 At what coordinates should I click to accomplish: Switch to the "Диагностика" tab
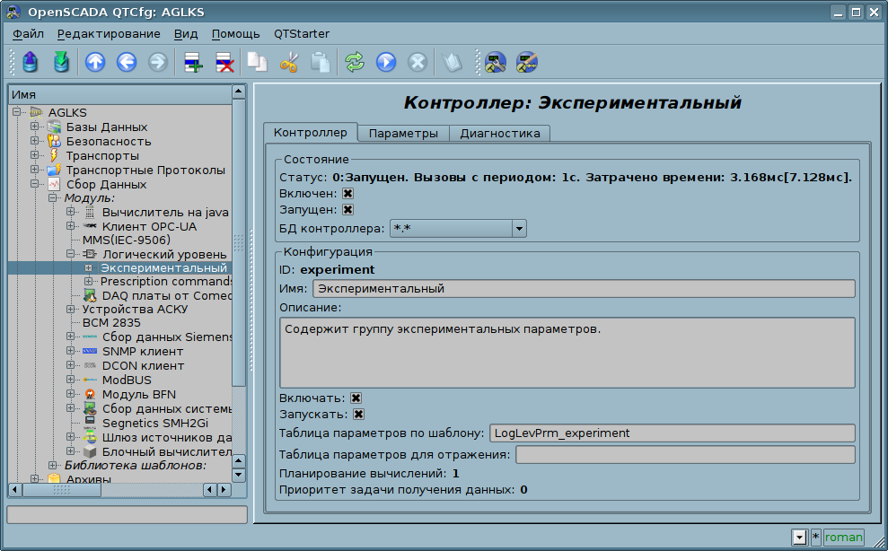pos(499,134)
